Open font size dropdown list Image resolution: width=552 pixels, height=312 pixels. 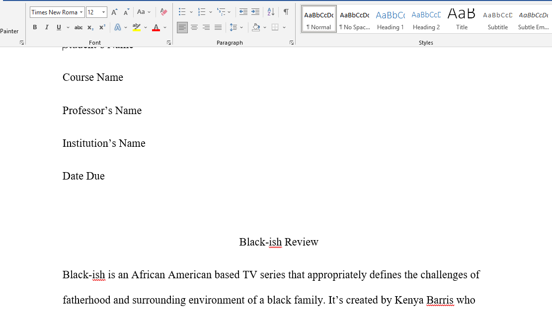point(103,12)
